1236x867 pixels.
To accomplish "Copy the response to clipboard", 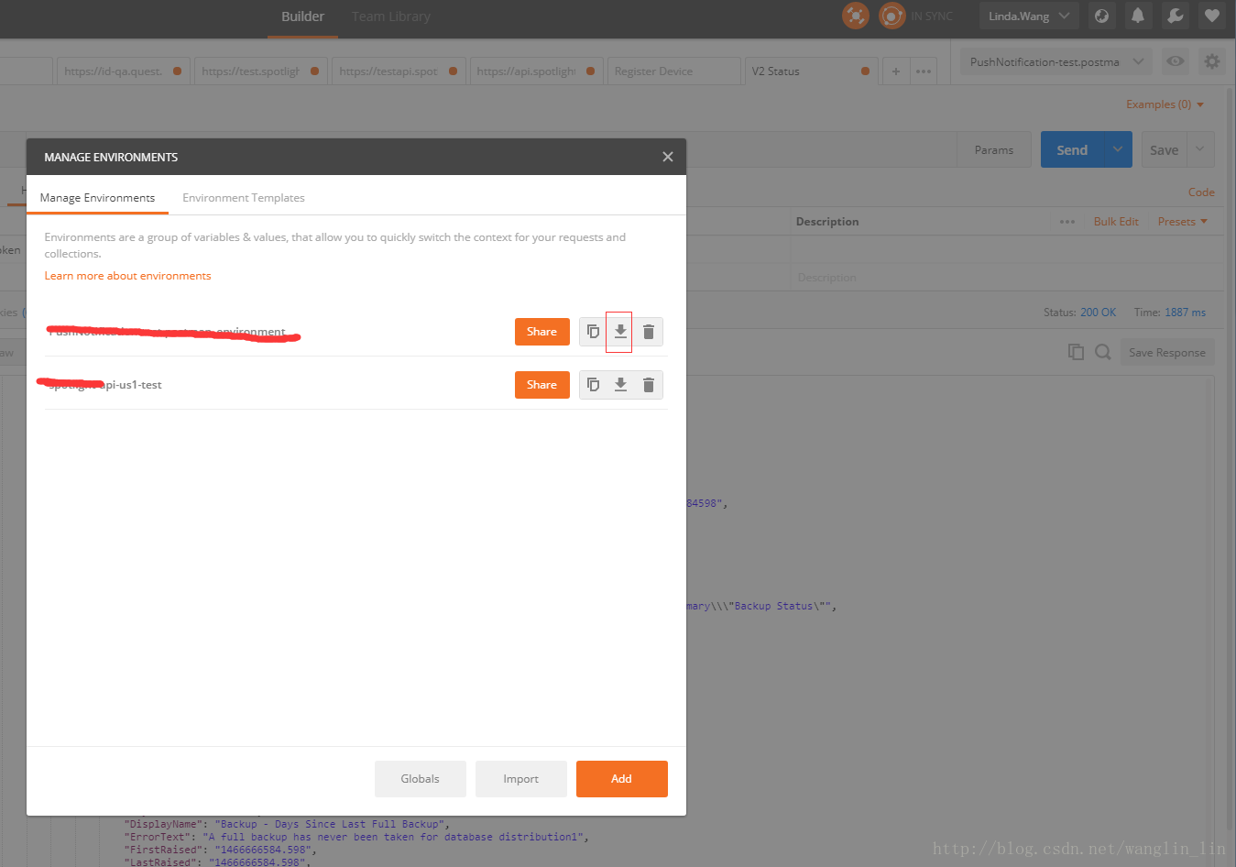I will pos(1076,352).
